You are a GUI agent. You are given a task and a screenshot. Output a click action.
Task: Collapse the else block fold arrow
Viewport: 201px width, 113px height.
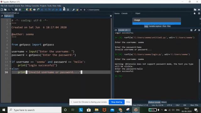[x=10, y=69]
